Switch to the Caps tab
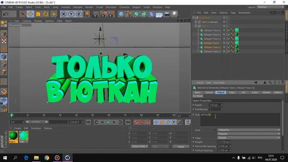The image size is (288, 162). click(x=232, y=92)
